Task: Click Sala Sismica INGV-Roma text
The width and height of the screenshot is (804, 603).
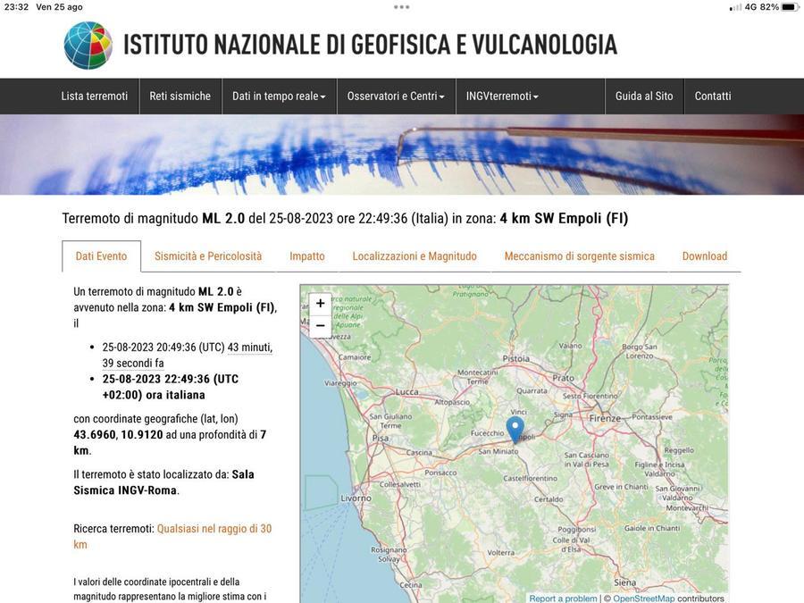Action: pos(163,482)
